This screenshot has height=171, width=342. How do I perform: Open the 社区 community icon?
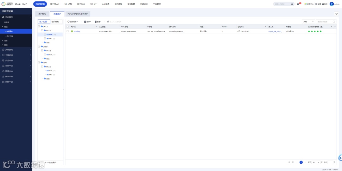coord(323,4)
